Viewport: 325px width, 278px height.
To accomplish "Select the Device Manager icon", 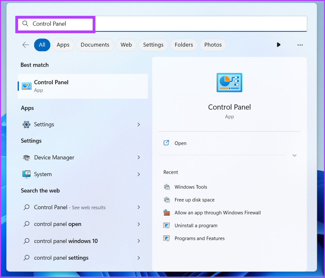I will point(26,157).
